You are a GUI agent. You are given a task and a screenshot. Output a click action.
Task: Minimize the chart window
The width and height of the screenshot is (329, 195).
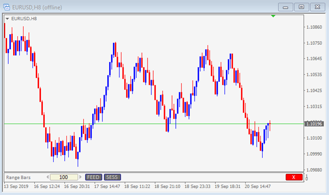click(x=286, y=7)
